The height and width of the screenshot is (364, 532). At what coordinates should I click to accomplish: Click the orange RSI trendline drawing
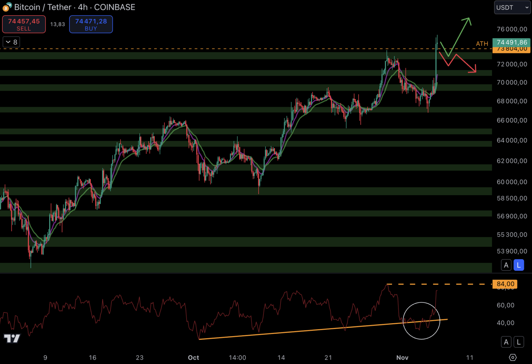[x=303, y=330]
